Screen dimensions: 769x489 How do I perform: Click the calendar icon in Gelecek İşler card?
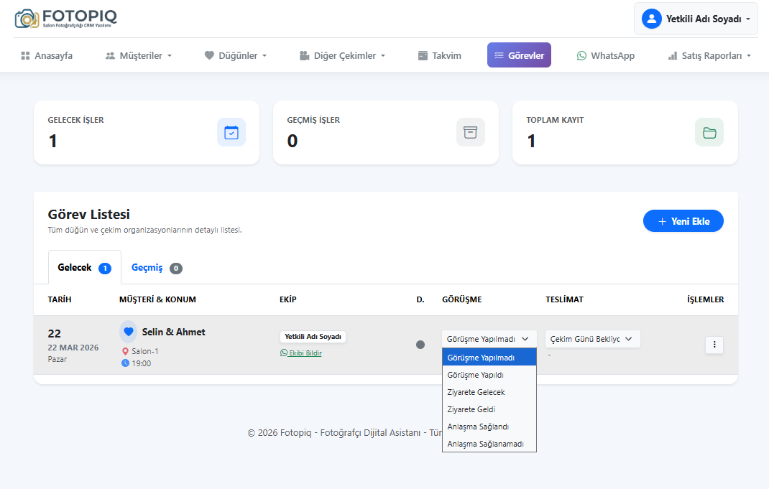coord(231,132)
